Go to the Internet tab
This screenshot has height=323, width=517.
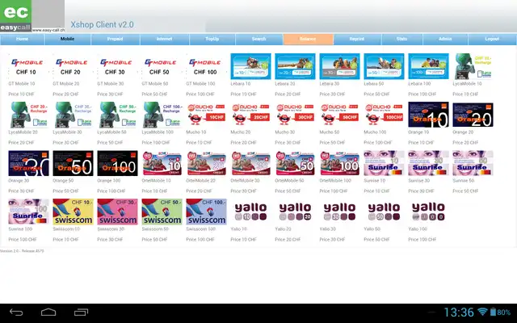click(165, 39)
